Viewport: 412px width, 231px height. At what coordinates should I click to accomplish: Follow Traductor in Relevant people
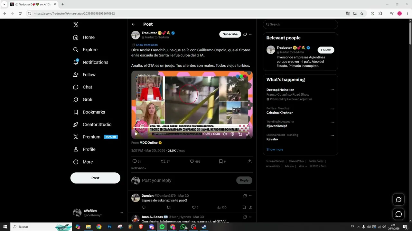point(326,50)
